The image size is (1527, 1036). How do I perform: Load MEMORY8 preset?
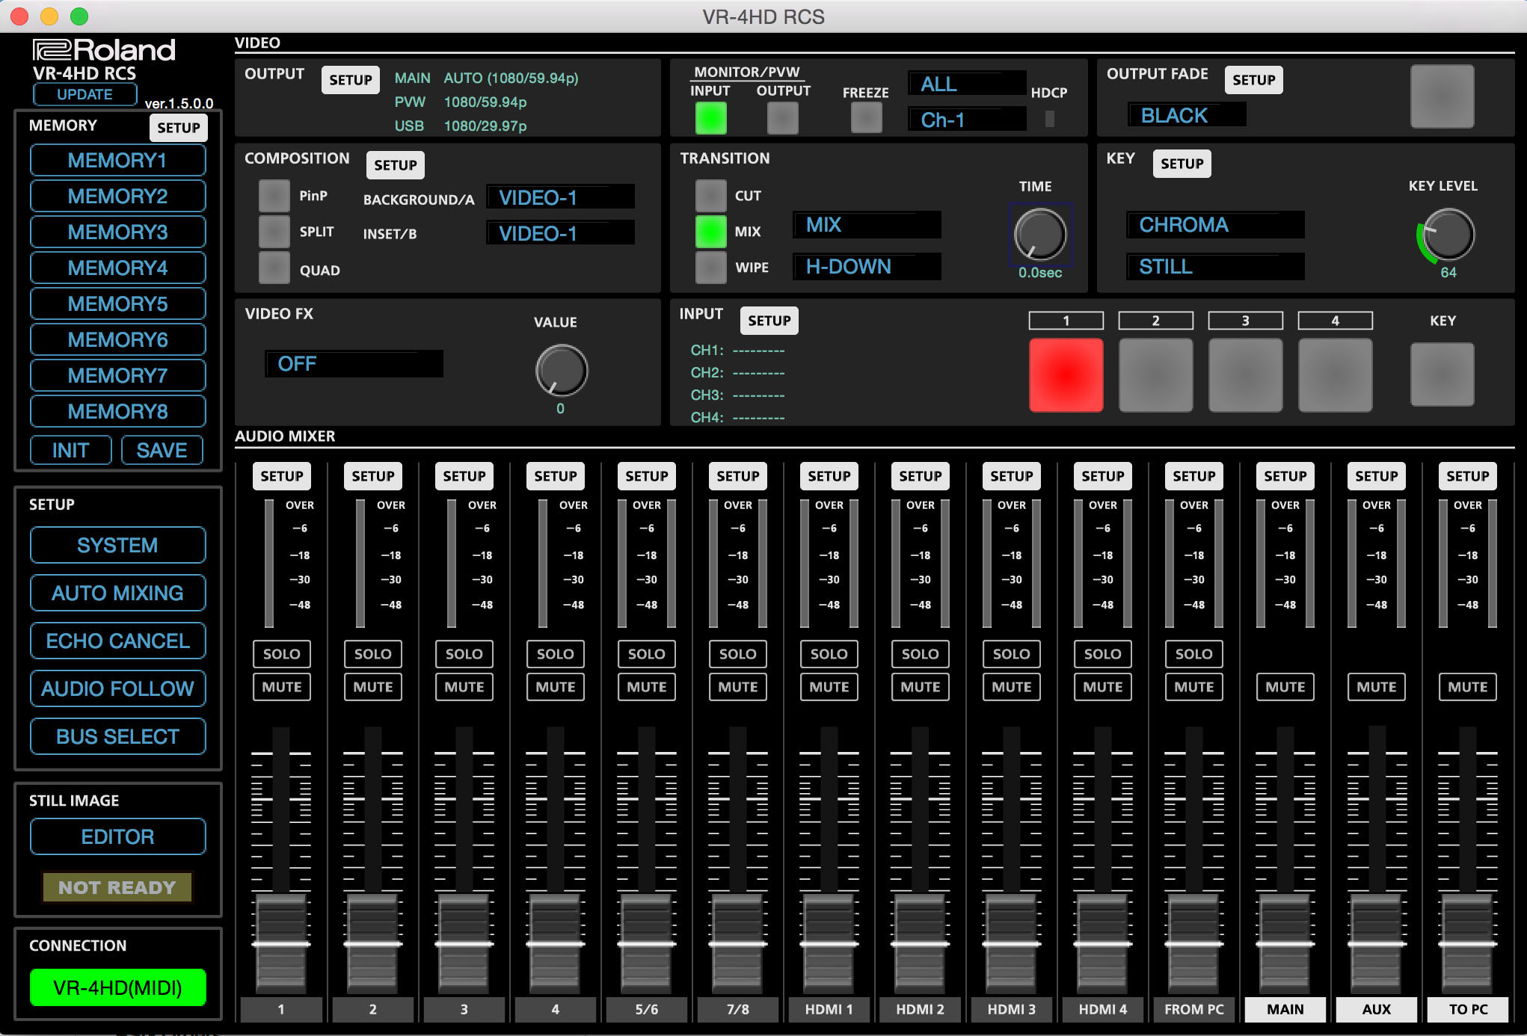(x=117, y=411)
